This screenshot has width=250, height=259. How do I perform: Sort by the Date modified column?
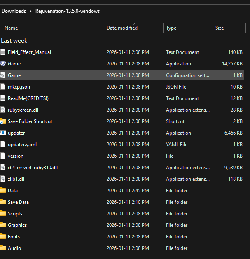pyautogui.click(x=122, y=28)
